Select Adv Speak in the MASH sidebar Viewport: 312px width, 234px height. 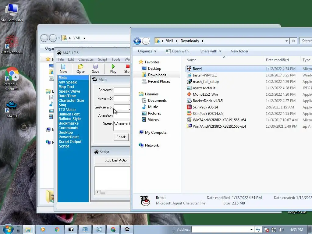click(x=67, y=82)
